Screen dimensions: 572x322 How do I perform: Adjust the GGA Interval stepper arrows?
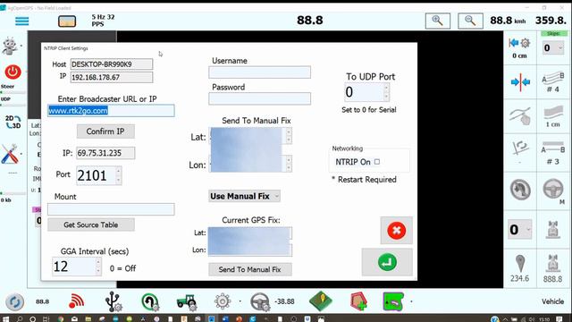[98, 267]
